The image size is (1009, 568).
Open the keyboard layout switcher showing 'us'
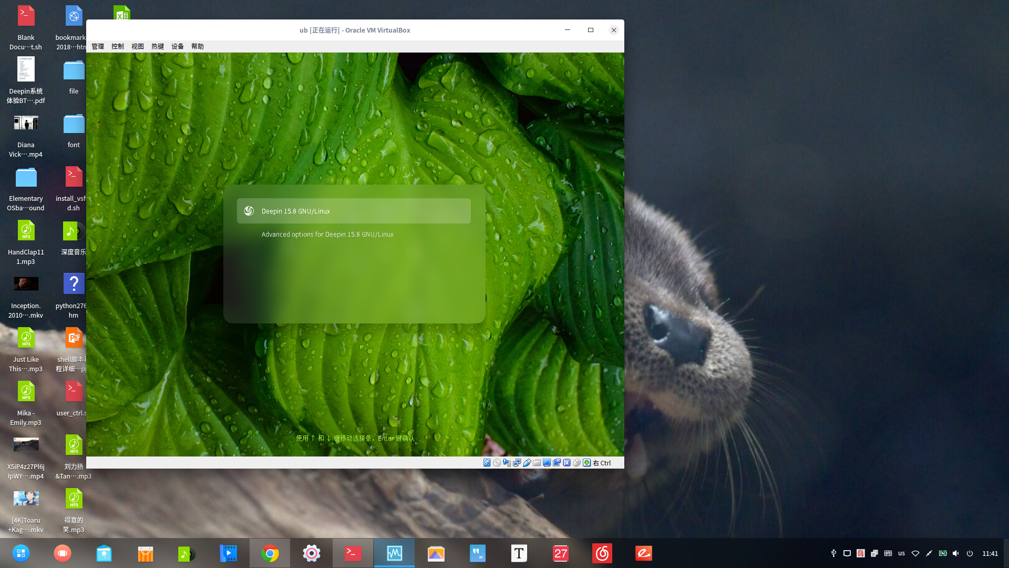(901, 553)
